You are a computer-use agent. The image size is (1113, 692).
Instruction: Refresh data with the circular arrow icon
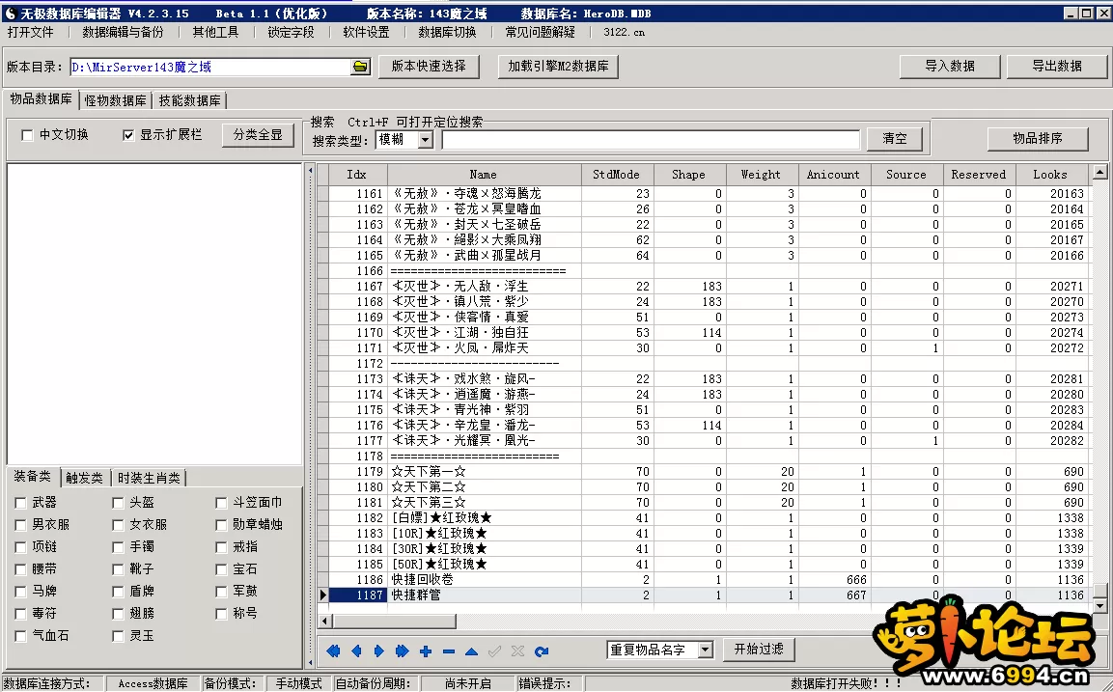[542, 650]
